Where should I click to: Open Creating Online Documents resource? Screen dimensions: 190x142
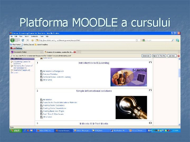[x=54, y=105]
